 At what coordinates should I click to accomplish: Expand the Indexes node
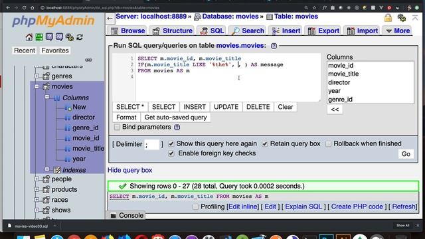pos(47,169)
